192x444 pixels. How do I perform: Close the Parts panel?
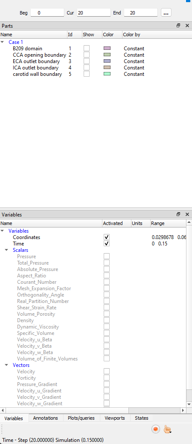(187, 26)
